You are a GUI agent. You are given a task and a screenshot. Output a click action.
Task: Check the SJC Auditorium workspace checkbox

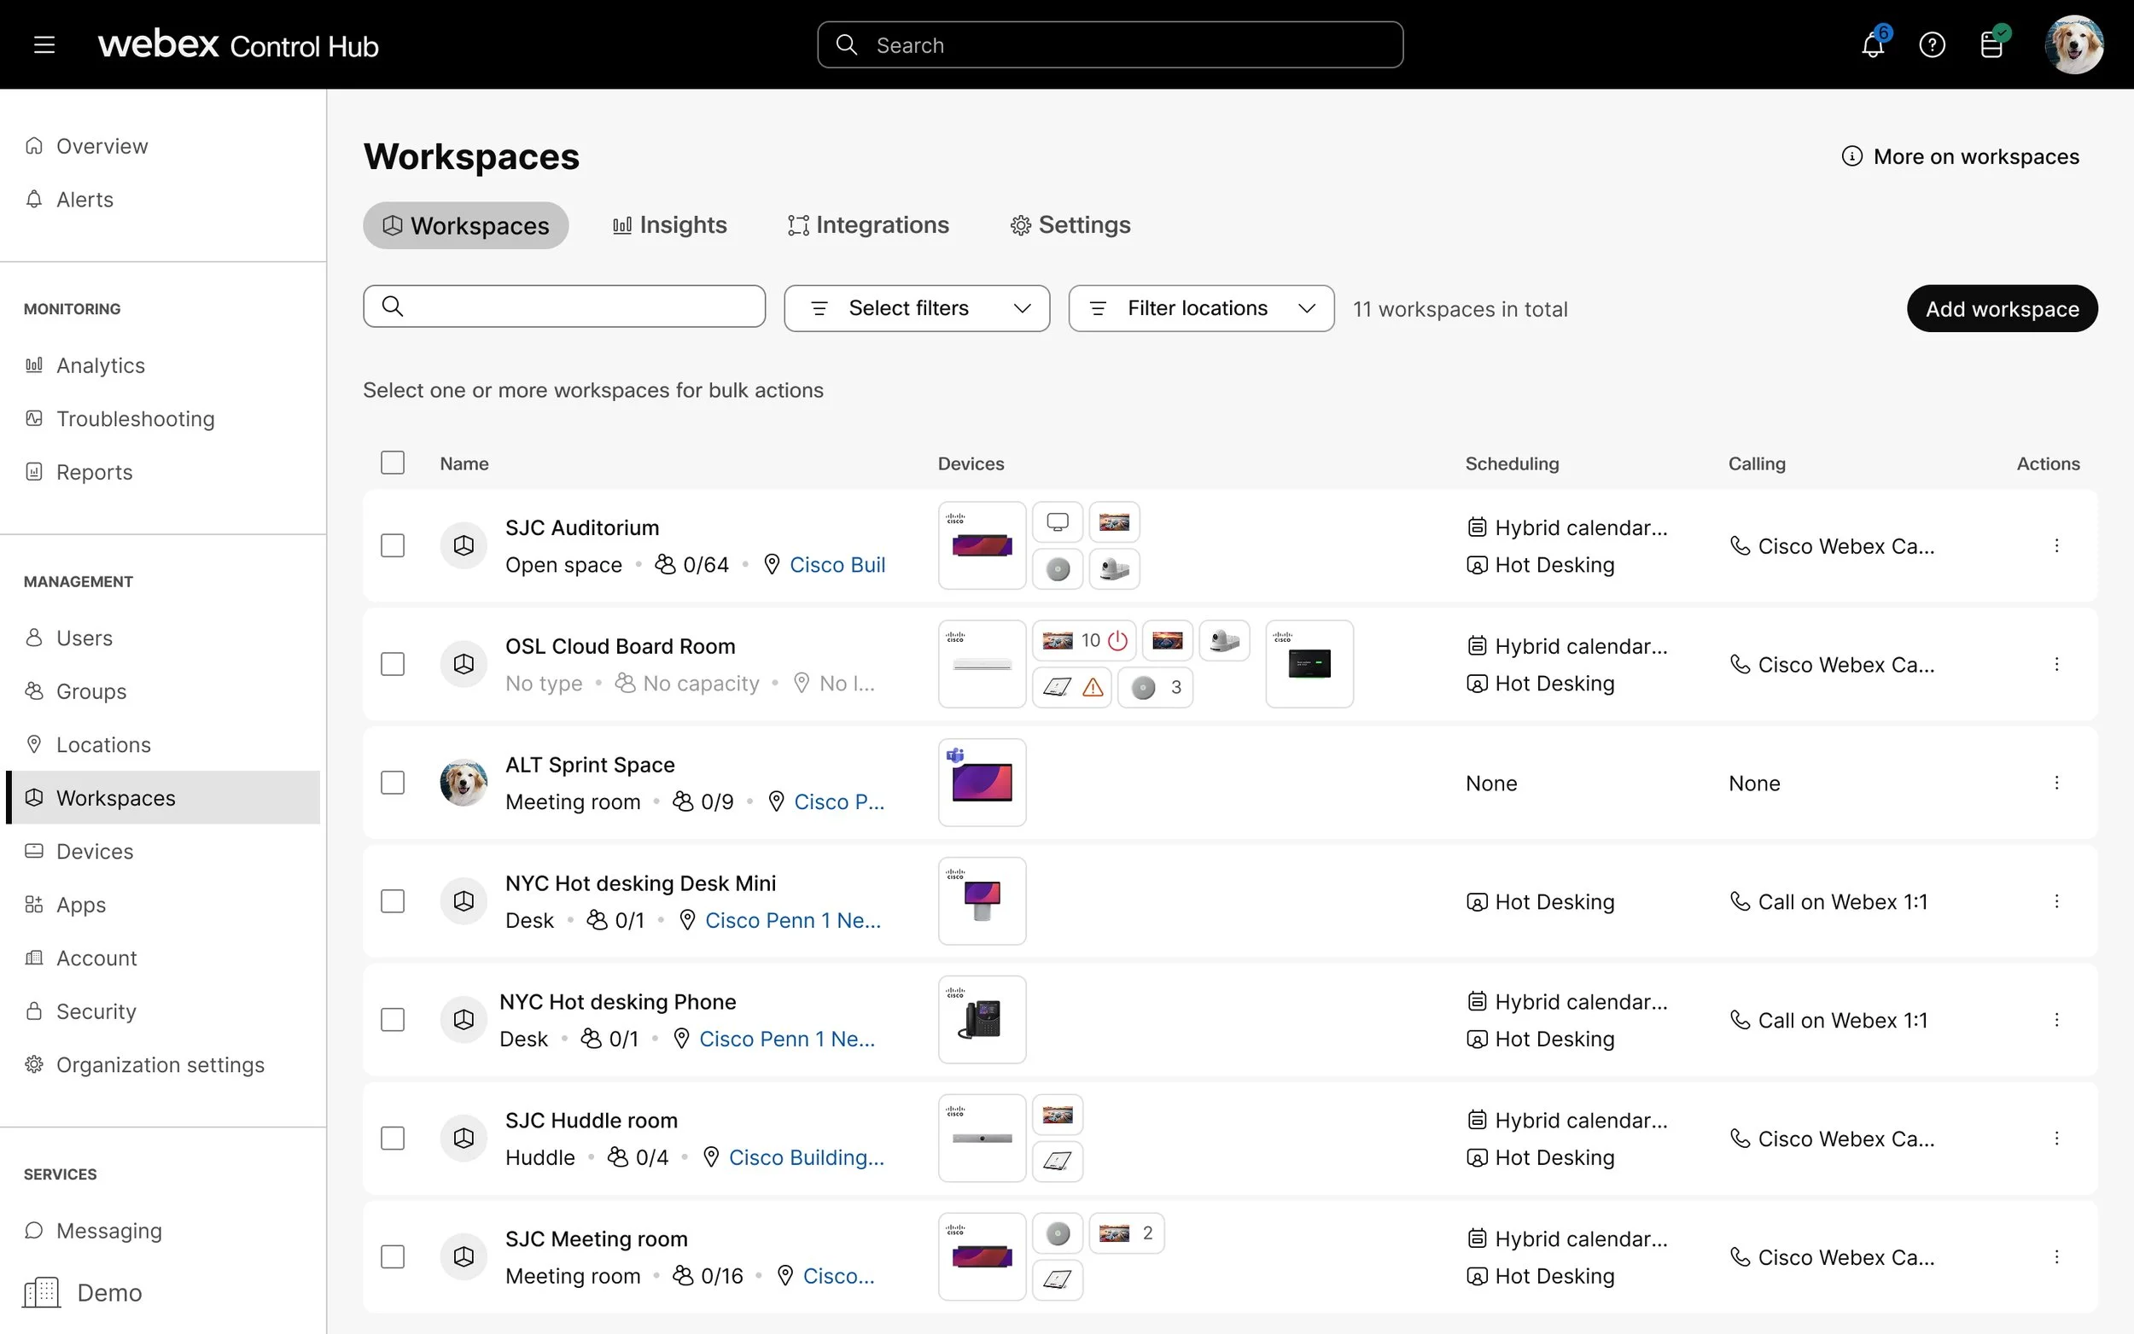pyautogui.click(x=393, y=545)
